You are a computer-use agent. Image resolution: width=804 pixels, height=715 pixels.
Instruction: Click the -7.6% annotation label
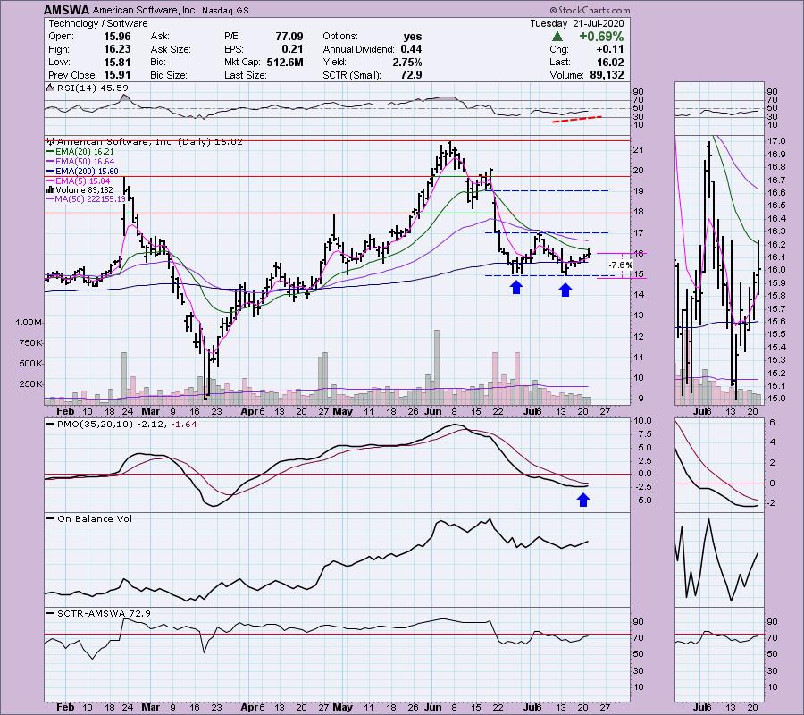tap(621, 265)
